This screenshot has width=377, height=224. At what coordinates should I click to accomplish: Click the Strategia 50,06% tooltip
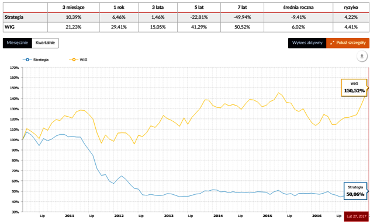[x=355, y=191]
